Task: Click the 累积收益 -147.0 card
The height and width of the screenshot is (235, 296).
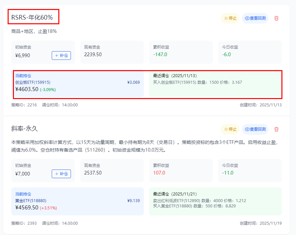Action: (x=181, y=52)
